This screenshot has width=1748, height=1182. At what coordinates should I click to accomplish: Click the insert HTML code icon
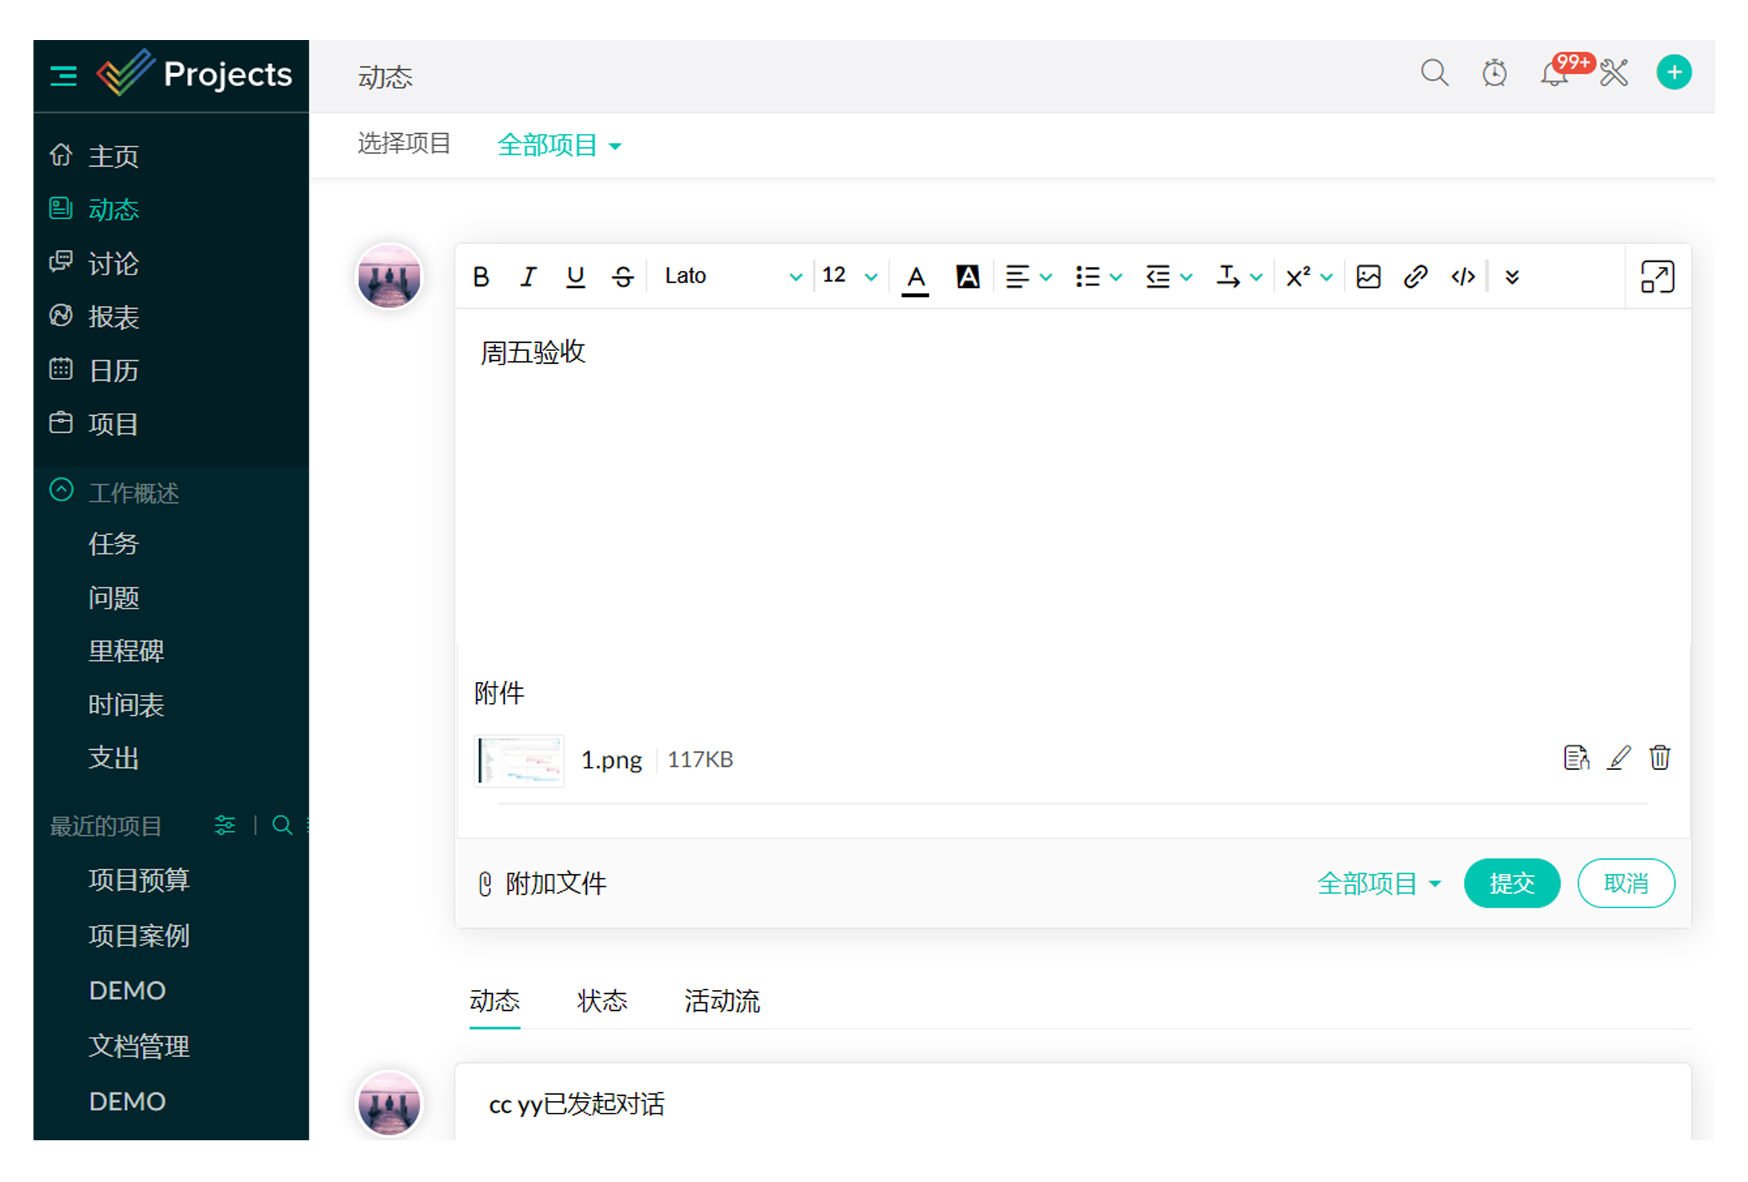1462,277
